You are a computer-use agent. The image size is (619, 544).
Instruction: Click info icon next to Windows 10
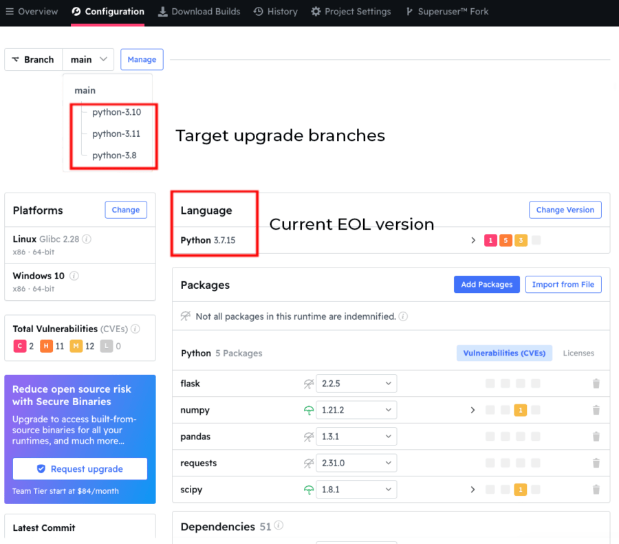coord(74,276)
